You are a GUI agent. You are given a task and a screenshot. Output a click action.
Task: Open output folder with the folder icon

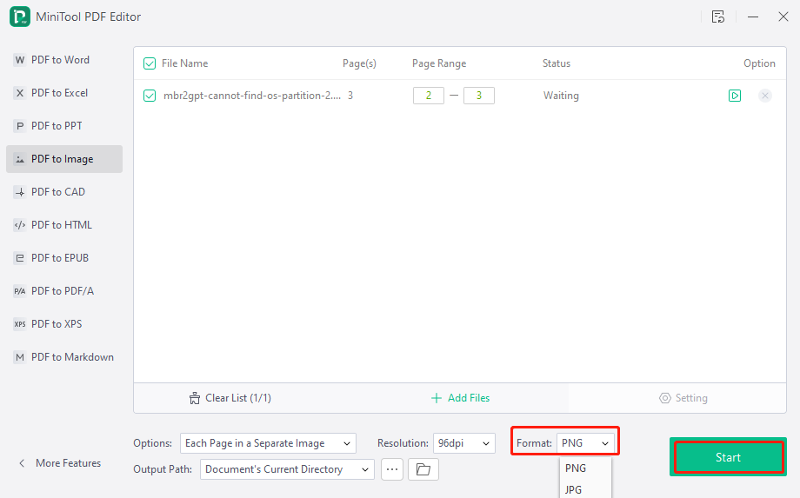tap(423, 469)
